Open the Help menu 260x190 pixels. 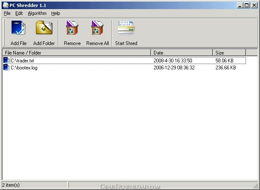(56, 13)
